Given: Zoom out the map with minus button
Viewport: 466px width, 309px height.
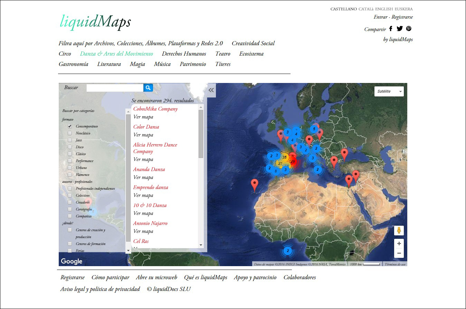Looking at the screenshot, I should pos(399,253).
